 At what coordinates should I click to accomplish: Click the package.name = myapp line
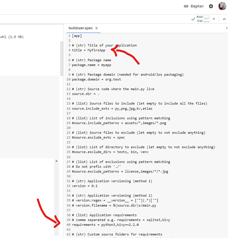pos(91,65)
